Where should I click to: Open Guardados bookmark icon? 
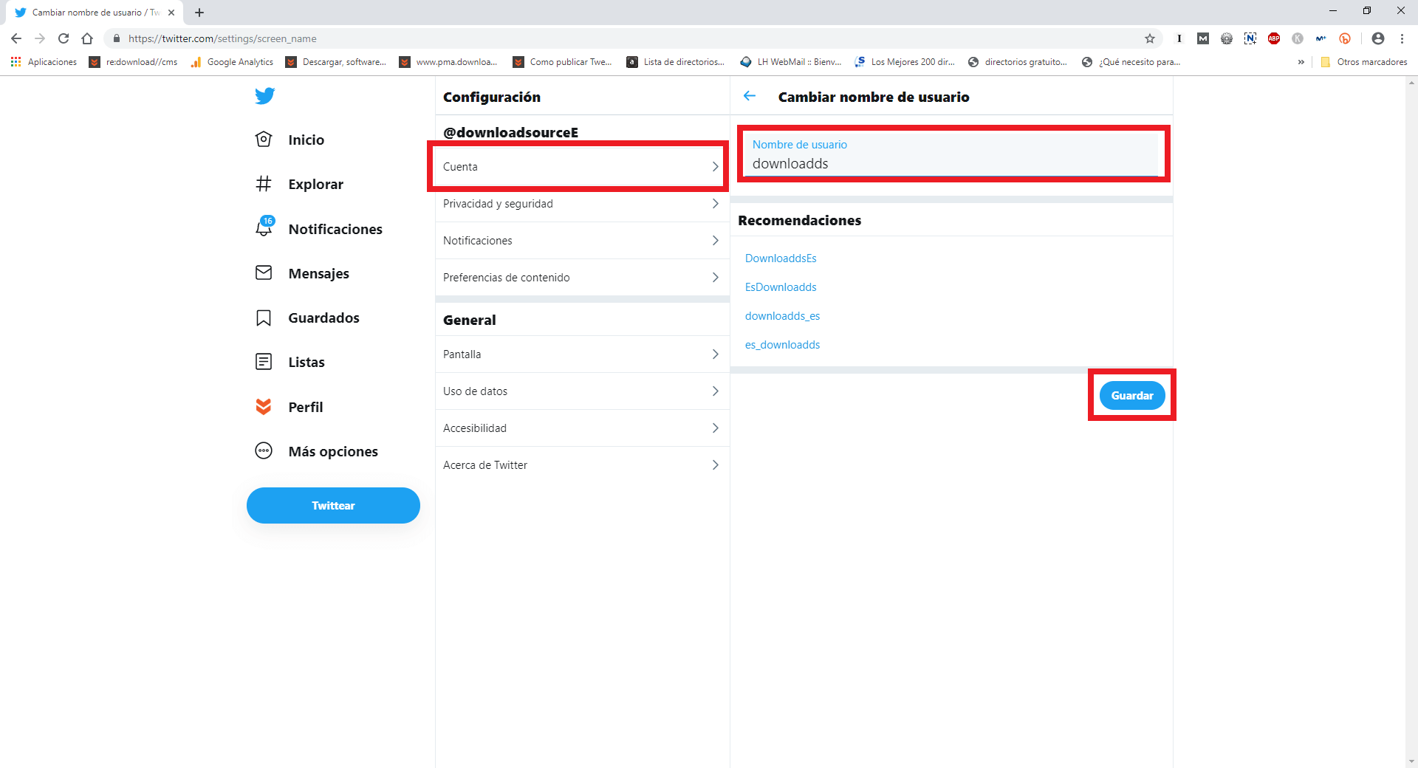(x=264, y=318)
